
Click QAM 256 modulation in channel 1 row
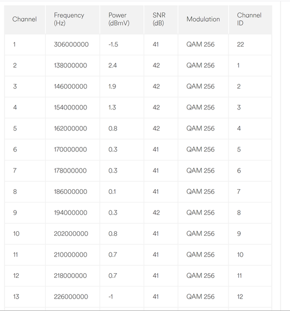click(x=200, y=45)
